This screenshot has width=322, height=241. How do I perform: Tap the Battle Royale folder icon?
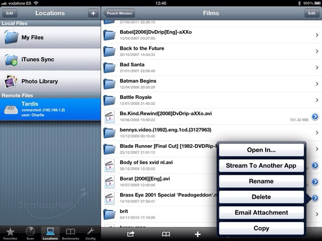[x=109, y=100]
